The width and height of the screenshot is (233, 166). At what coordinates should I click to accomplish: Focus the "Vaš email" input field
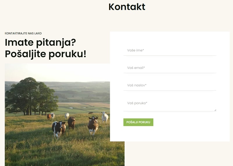(x=170, y=68)
